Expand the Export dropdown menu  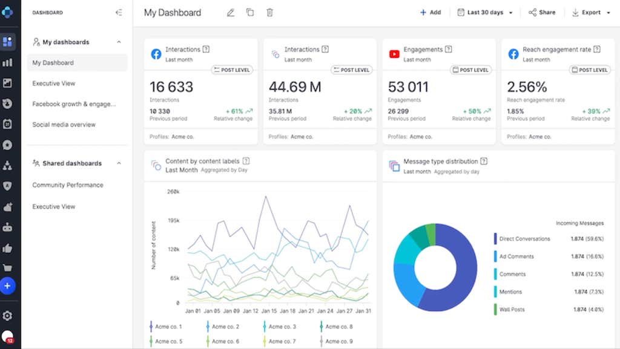pos(591,13)
